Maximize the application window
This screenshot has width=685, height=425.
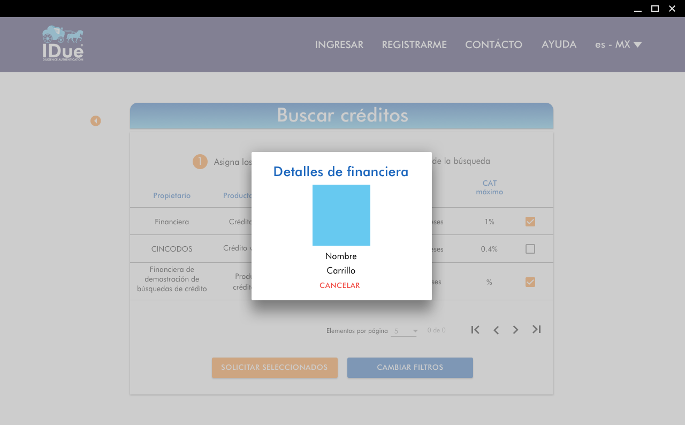click(654, 9)
